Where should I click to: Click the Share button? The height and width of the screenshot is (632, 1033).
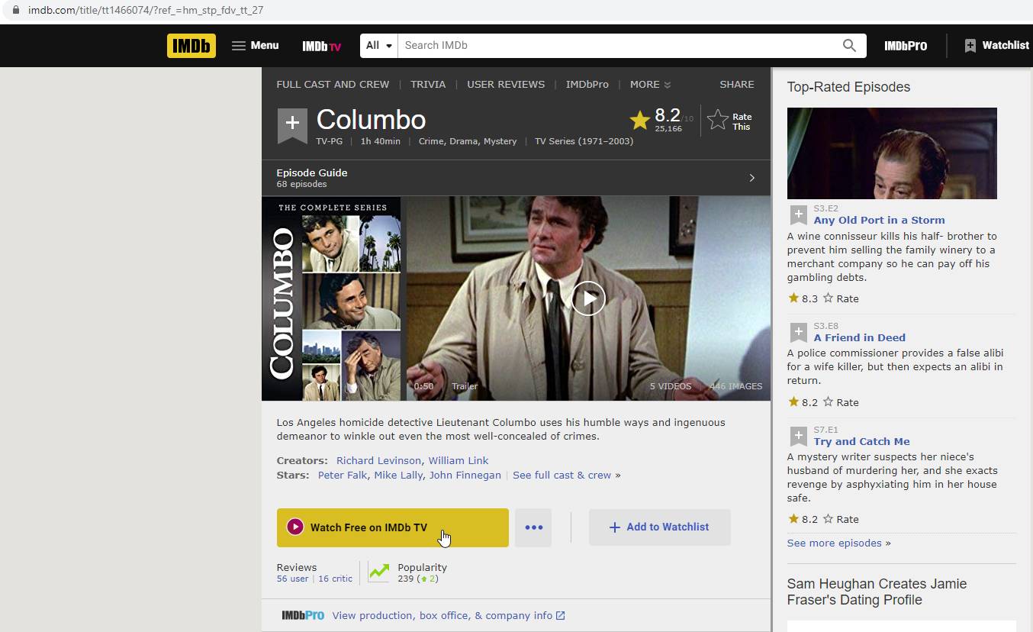(736, 85)
